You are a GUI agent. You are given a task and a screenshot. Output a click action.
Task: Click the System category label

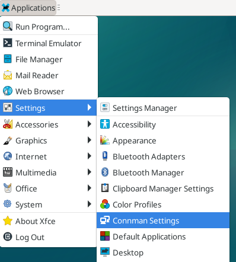(x=29, y=205)
